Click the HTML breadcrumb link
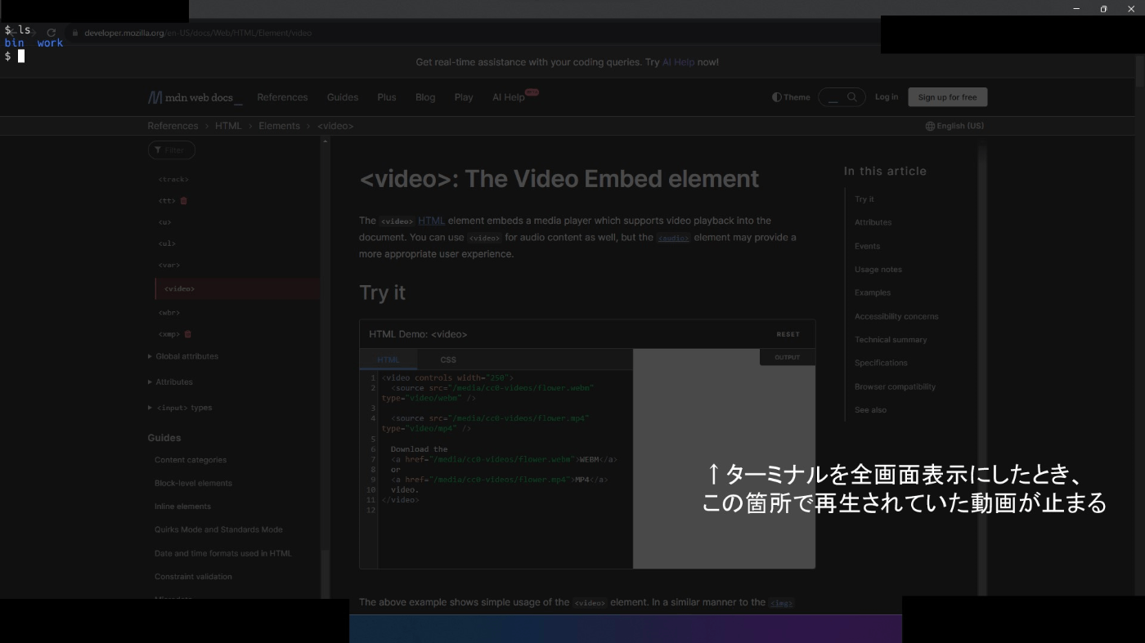The width and height of the screenshot is (1145, 643). click(228, 126)
